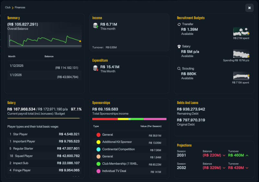Image resolution: width=259 pixels, height=182 pixels.
Task: Close the Finances panel with X button
Action: (x=249, y=8)
